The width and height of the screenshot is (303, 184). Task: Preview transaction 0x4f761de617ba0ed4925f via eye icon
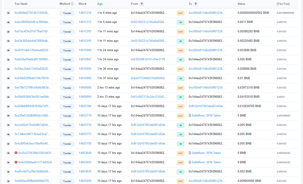coord(8,50)
